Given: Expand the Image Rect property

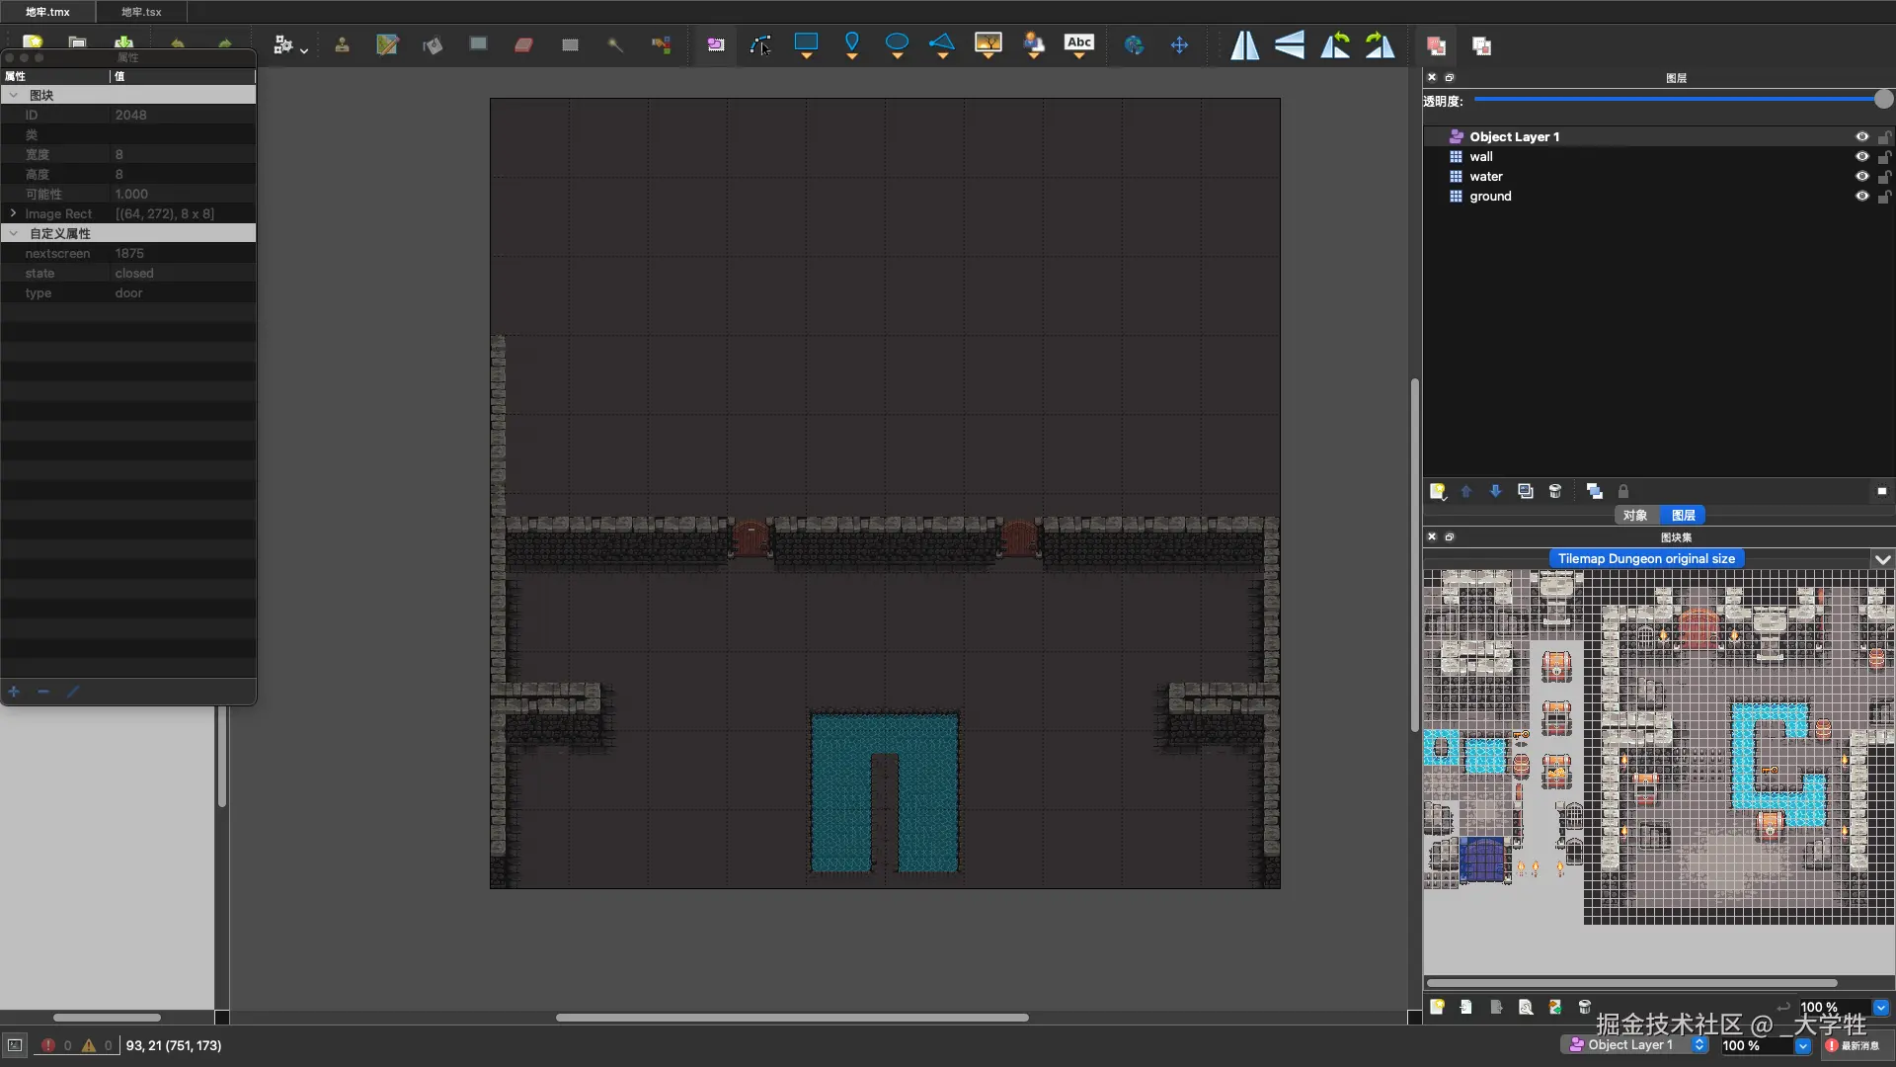Looking at the screenshot, I should pos(13,213).
